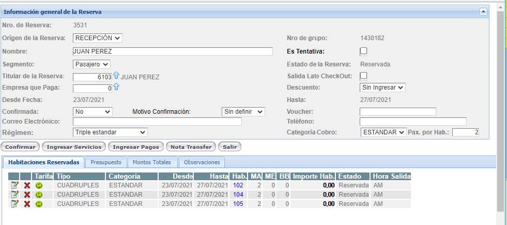Click red delete X for room 104

[x=27, y=195]
